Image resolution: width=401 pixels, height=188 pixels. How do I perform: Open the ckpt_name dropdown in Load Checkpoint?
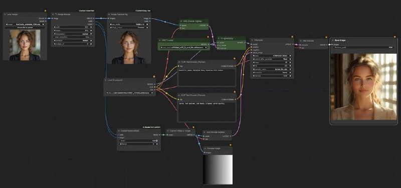130,93
